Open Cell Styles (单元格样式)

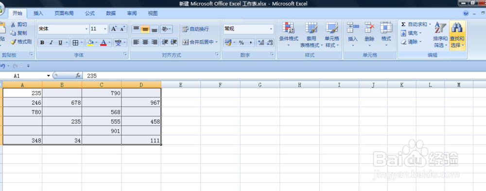[x=331, y=34]
